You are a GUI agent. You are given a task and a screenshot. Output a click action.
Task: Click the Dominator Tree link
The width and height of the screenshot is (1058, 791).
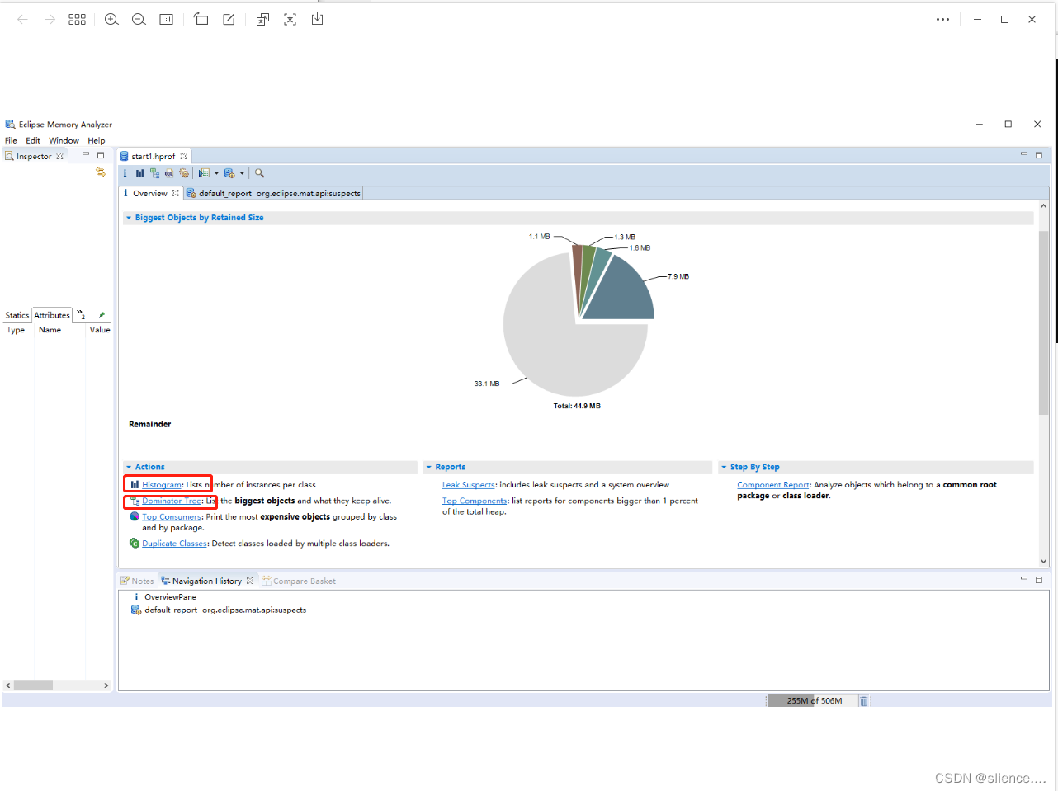pyautogui.click(x=172, y=501)
